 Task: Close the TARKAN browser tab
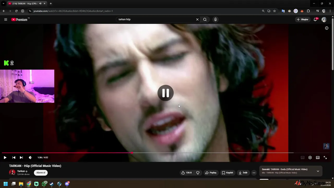44,4
